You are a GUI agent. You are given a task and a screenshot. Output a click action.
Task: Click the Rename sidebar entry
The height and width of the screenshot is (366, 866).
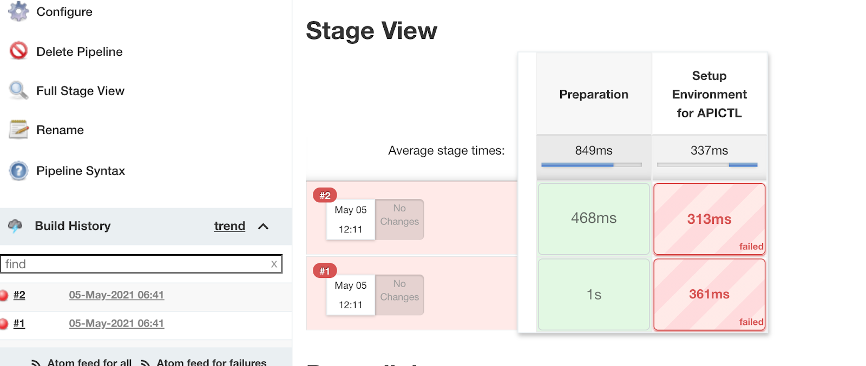[60, 130]
